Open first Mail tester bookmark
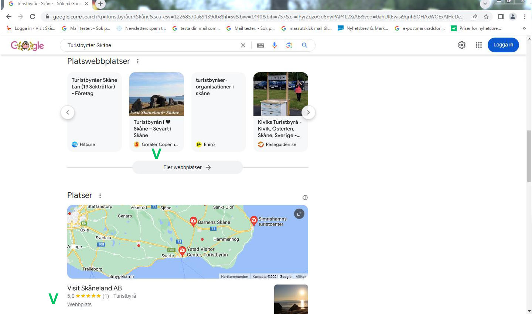Viewport: 532px width, 314px height. [x=86, y=28]
